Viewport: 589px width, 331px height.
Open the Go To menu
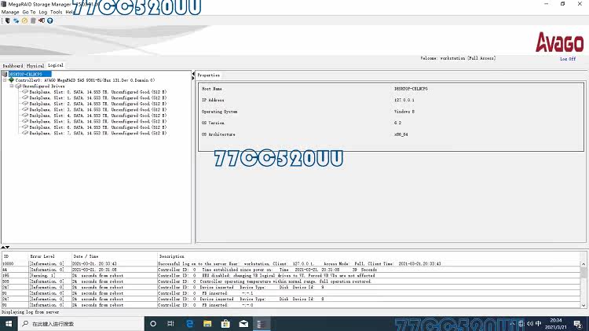[29, 12]
